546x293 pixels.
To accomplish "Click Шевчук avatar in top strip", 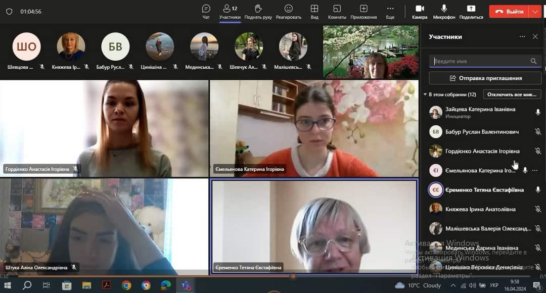I will (249, 46).
